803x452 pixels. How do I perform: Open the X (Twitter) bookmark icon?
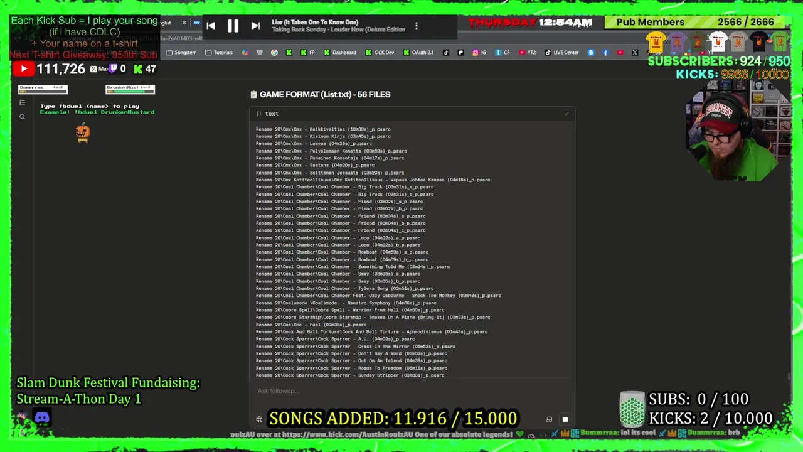(x=635, y=53)
